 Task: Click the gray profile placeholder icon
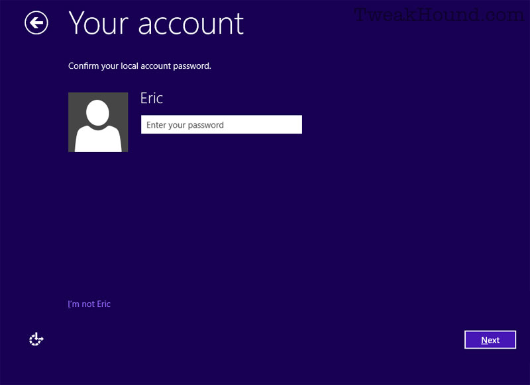coord(98,122)
